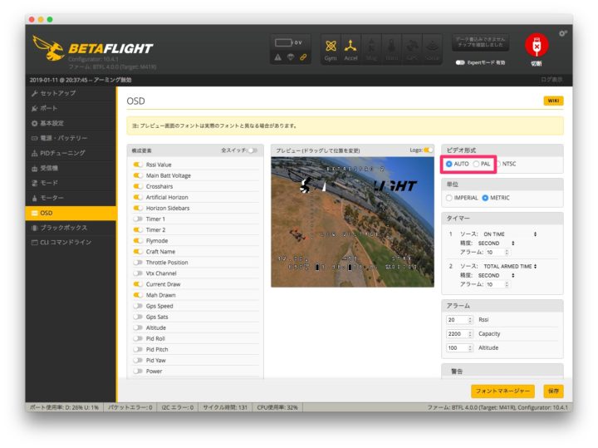The height and width of the screenshot is (448, 598).
Task: Open the PIDチューニング tab in sidebar
Action: click(x=63, y=152)
